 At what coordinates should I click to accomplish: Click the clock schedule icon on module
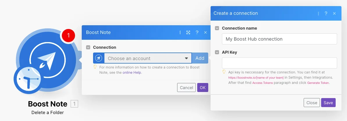(x=29, y=80)
